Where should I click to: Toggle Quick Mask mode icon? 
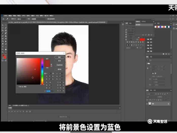(3, 61)
